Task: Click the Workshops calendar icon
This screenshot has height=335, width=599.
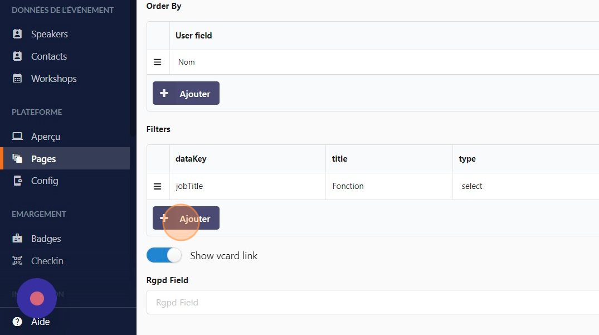Action: coord(17,79)
